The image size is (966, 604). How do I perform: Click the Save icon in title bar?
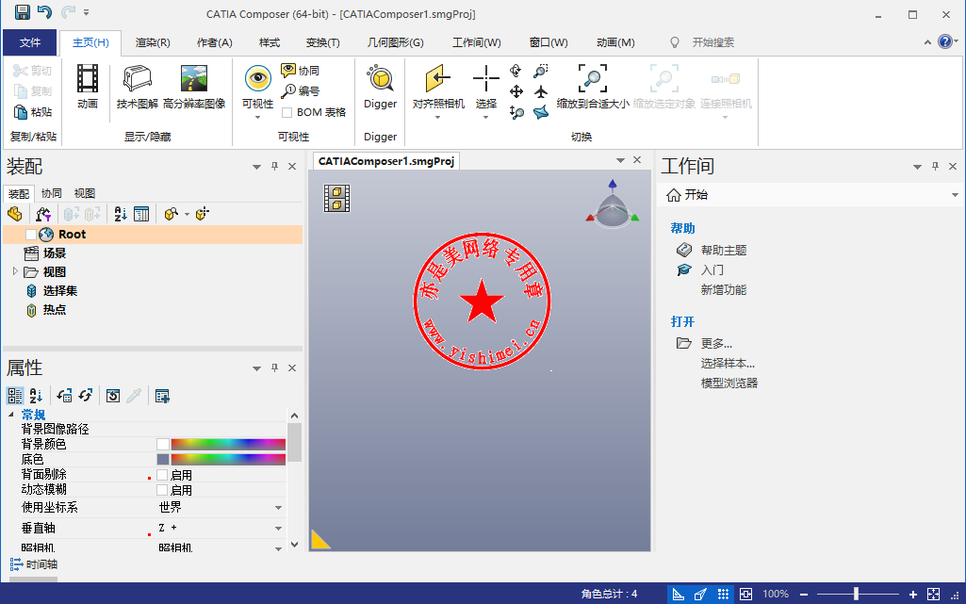pos(23,12)
